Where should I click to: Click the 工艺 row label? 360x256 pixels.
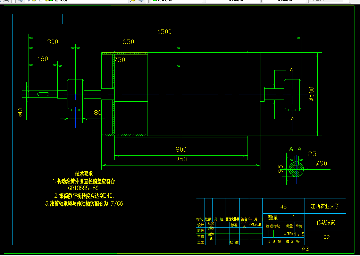(201, 242)
